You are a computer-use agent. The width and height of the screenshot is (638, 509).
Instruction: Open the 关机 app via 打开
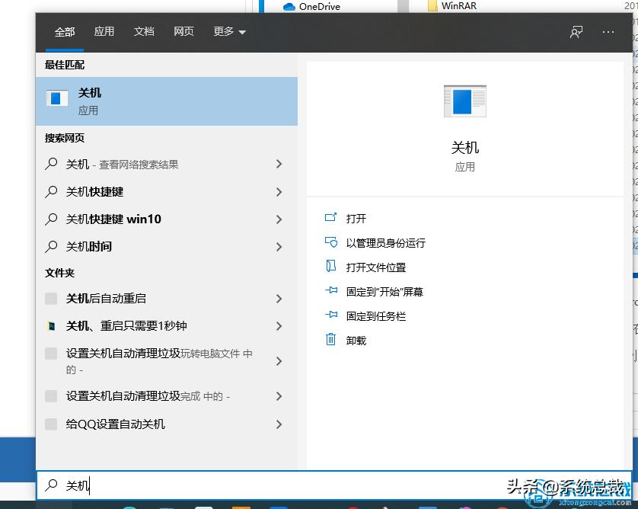point(359,218)
